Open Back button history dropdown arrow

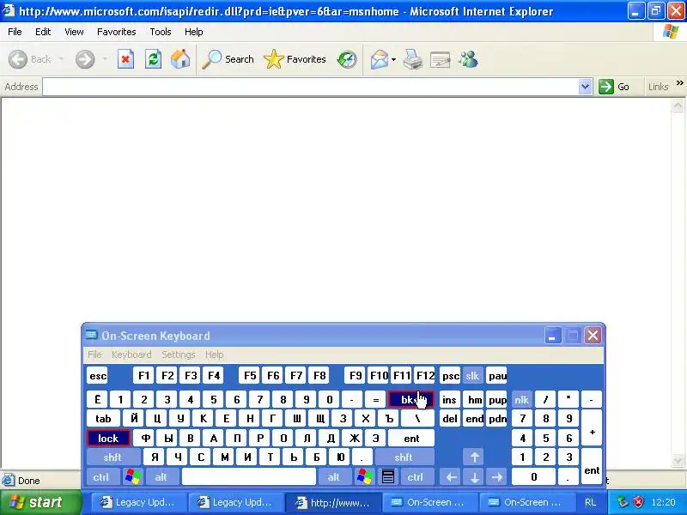61,59
